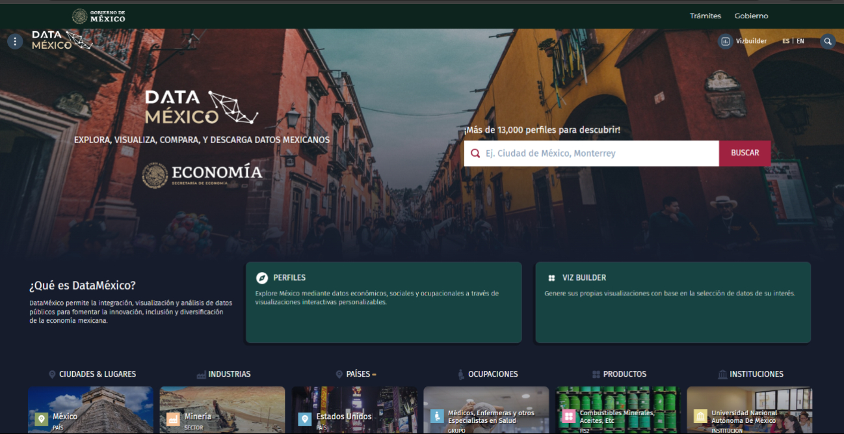Open Universidad Nacional Autónoma De México tile

click(750, 410)
